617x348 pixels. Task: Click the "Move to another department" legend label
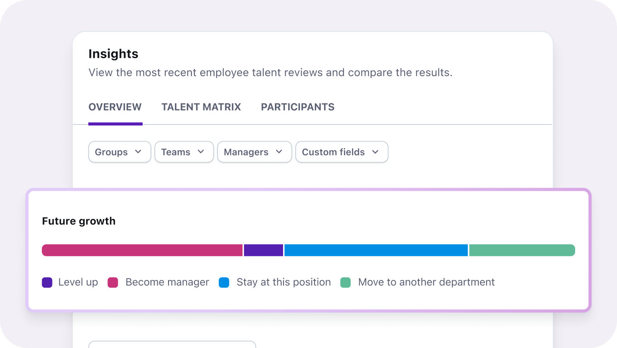[x=427, y=282]
